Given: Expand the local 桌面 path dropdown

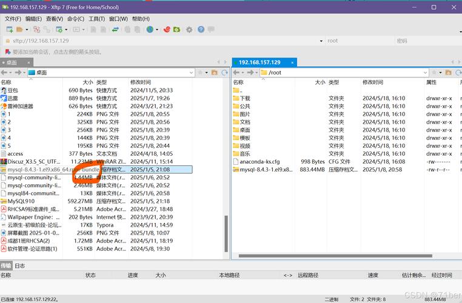Looking at the screenshot, I should (191, 73).
